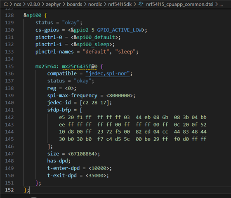This screenshot has width=231, height=198.
Task: Click the gpio2 reference in cs-gpios
Action: 81,30
